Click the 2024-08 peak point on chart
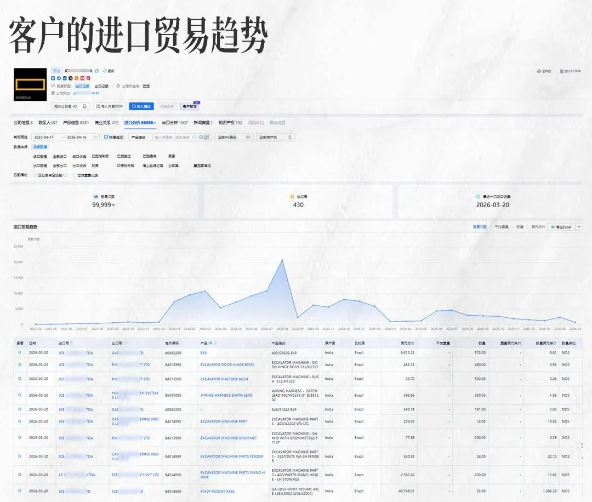Screen dimensions: 592x502 (282, 260)
